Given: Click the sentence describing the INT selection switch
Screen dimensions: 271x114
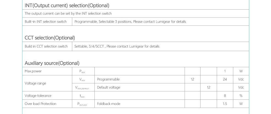Looking at the screenshot, I should pos(68,13).
